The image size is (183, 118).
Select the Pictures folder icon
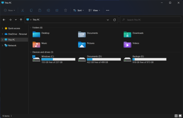(x=82, y=44)
